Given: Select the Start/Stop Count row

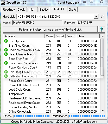Looking at the screenshot, I should click(52, 45).
